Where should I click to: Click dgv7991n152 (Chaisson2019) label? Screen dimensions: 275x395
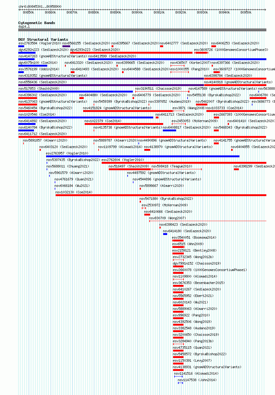click(197, 263)
